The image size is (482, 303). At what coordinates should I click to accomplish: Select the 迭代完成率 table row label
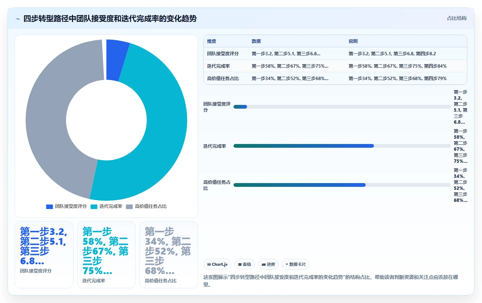pos(218,66)
